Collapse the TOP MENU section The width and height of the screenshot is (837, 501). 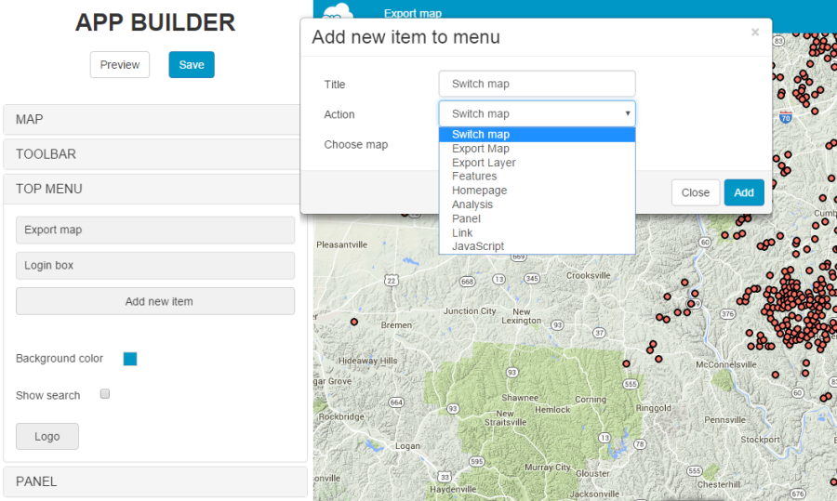(x=154, y=189)
